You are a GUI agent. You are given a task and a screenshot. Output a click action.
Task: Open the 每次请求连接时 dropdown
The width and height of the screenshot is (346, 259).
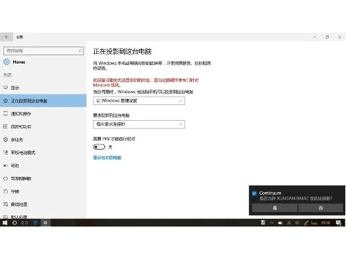click(x=139, y=124)
